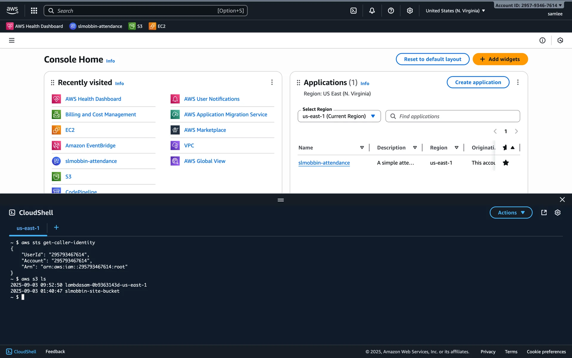The image size is (572, 358).
Task: Toggle favorite star for slmobbin-attendance application
Action: point(506,163)
